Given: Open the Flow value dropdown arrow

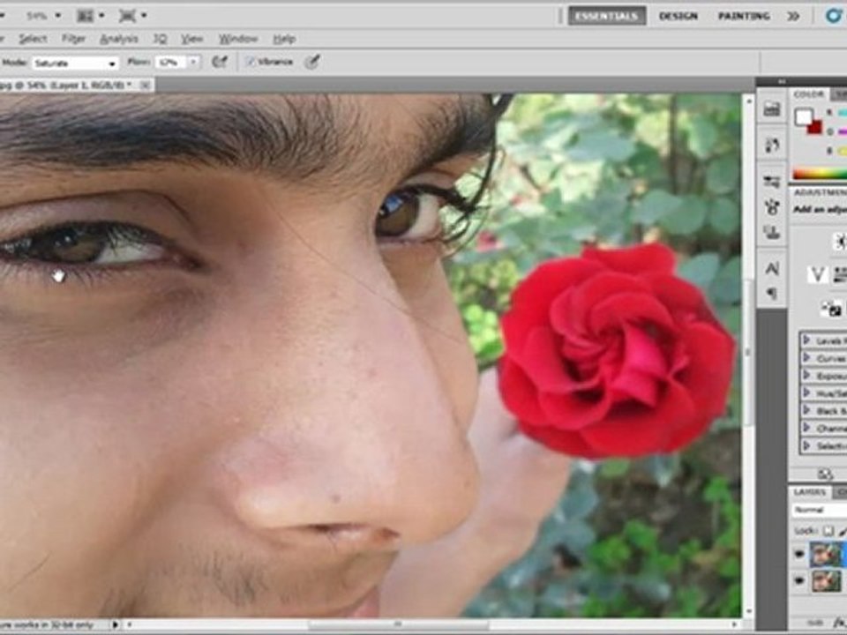Looking at the screenshot, I should [193, 62].
